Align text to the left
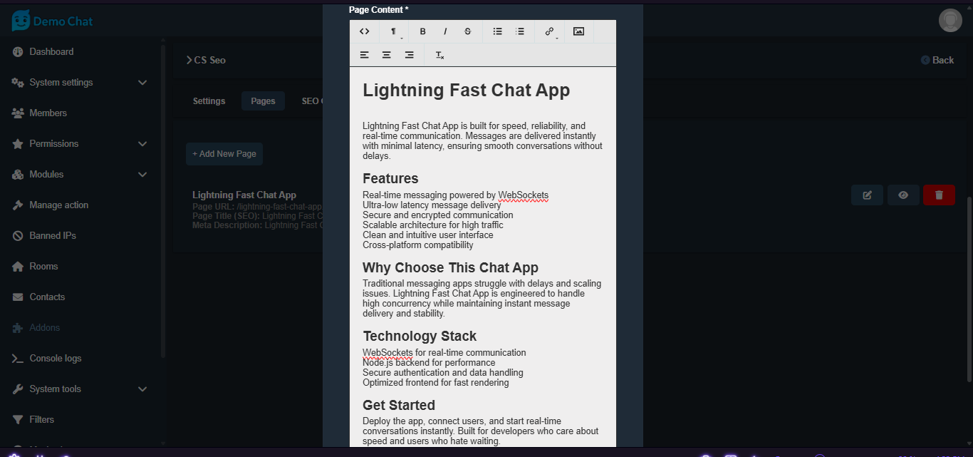The image size is (973, 457). coord(364,55)
